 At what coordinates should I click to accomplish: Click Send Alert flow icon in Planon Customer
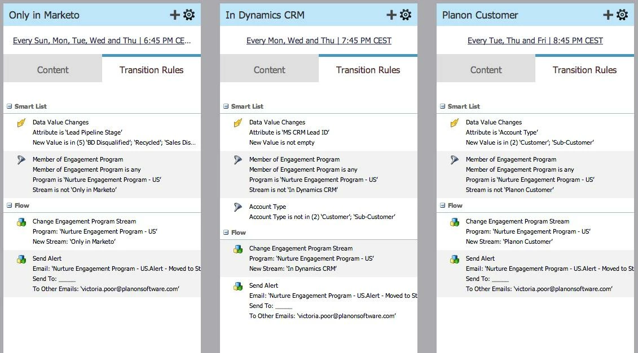[455, 259]
